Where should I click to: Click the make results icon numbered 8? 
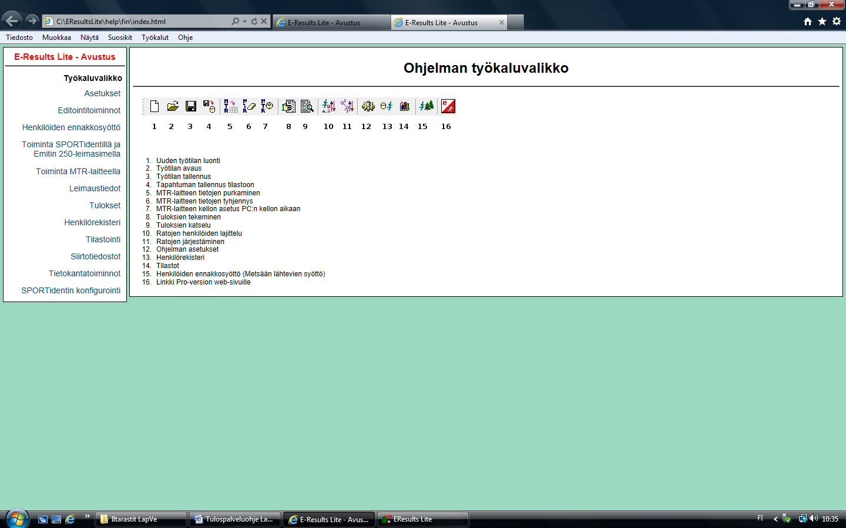point(288,106)
